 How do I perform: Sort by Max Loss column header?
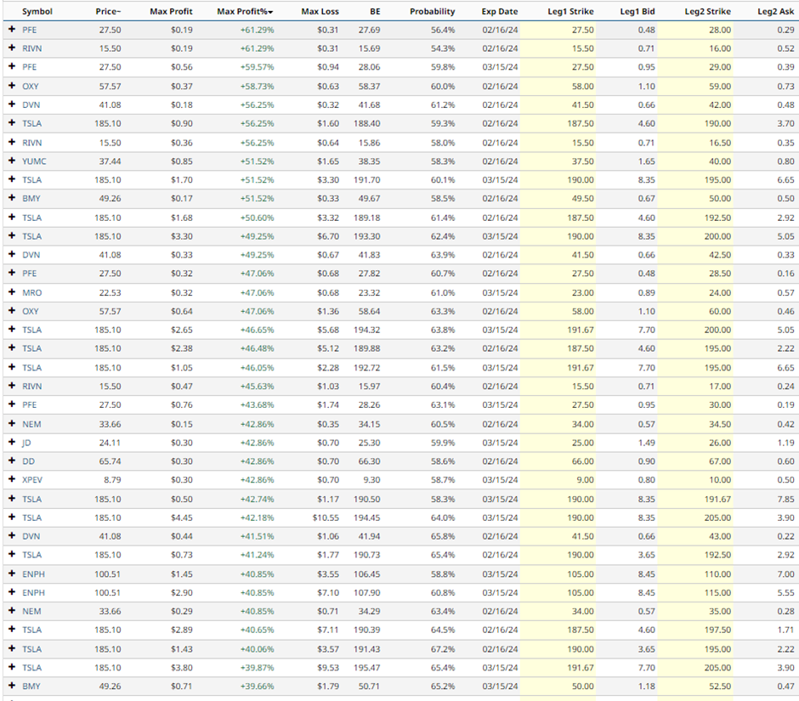pos(320,11)
